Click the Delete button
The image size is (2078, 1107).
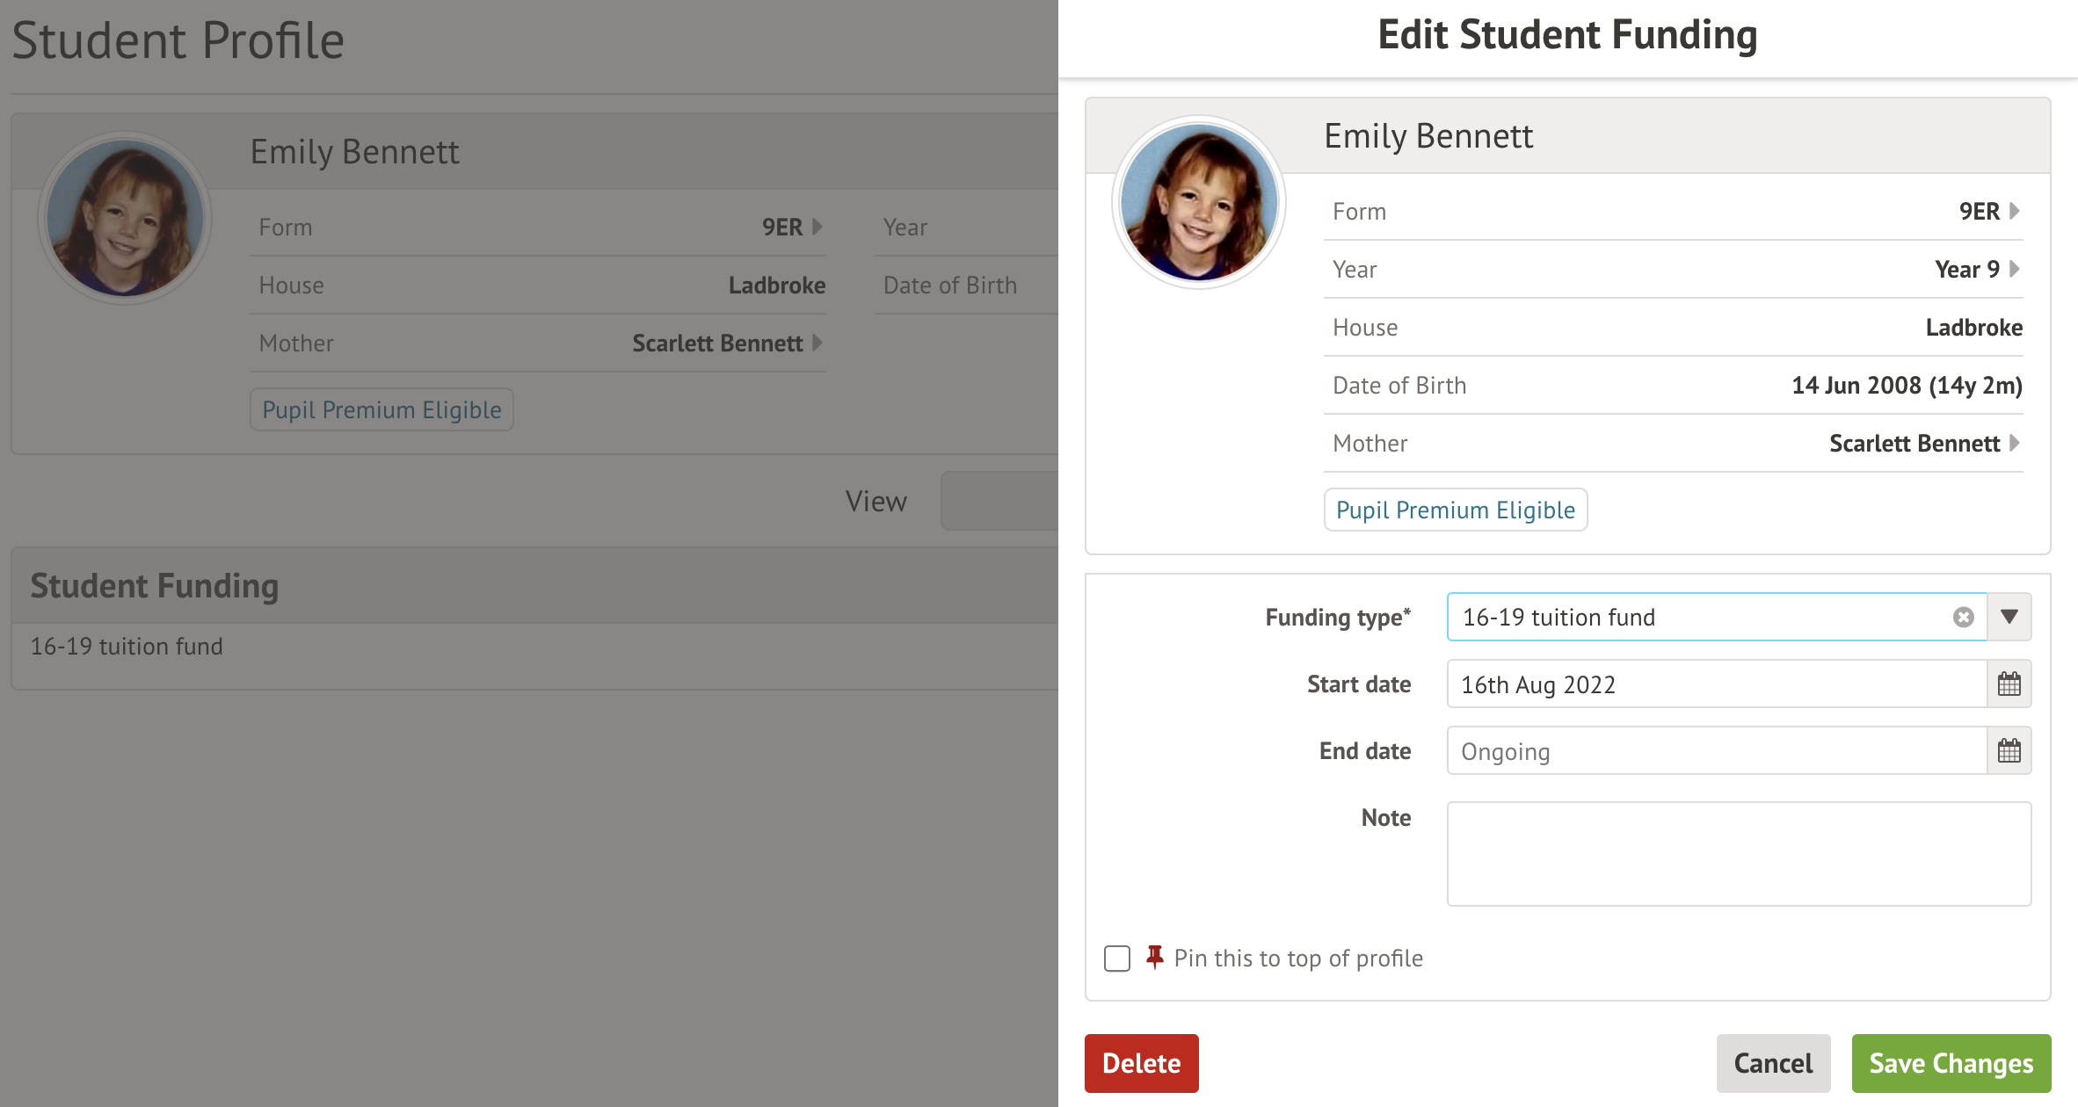point(1141,1063)
